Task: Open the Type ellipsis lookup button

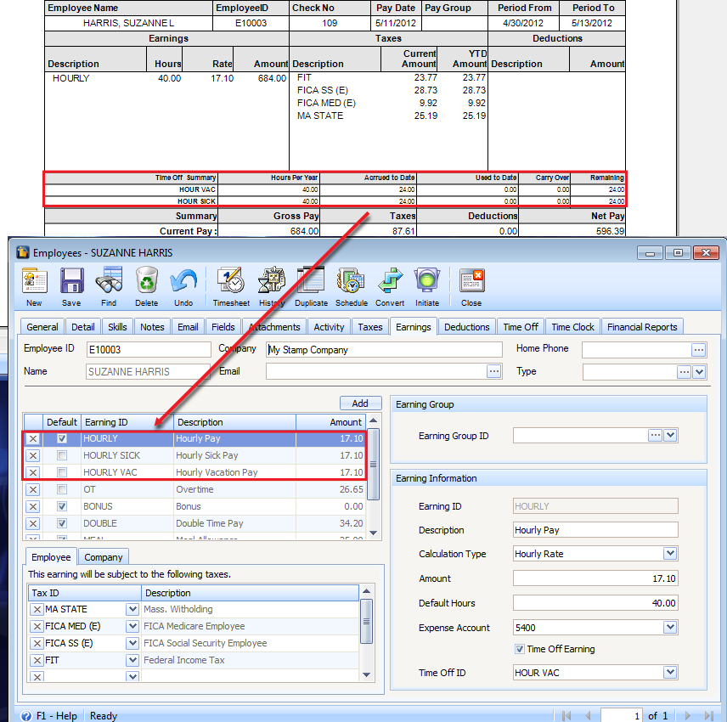Action: [684, 371]
